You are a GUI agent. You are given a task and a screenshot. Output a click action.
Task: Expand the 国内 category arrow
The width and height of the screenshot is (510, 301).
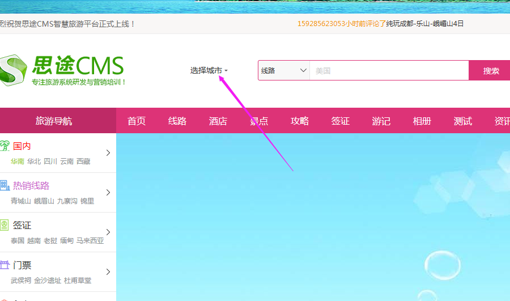pyautogui.click(x=108, y=152)
